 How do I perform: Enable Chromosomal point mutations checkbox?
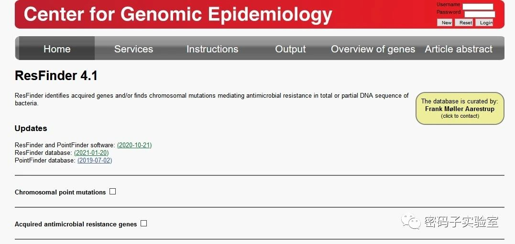click(x=113, y=192)
